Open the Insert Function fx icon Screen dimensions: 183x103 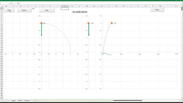coord(18,3)
